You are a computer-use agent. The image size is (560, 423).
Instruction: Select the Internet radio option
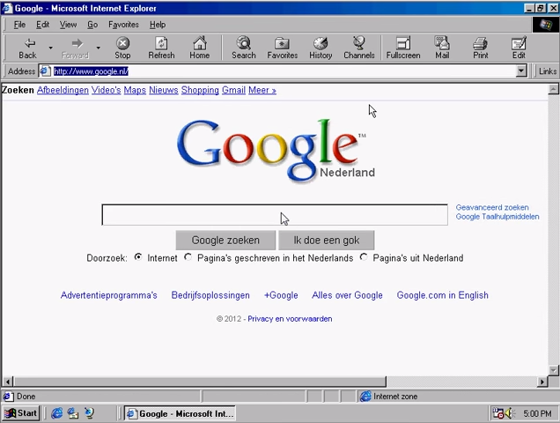click(x=138, y=257)
